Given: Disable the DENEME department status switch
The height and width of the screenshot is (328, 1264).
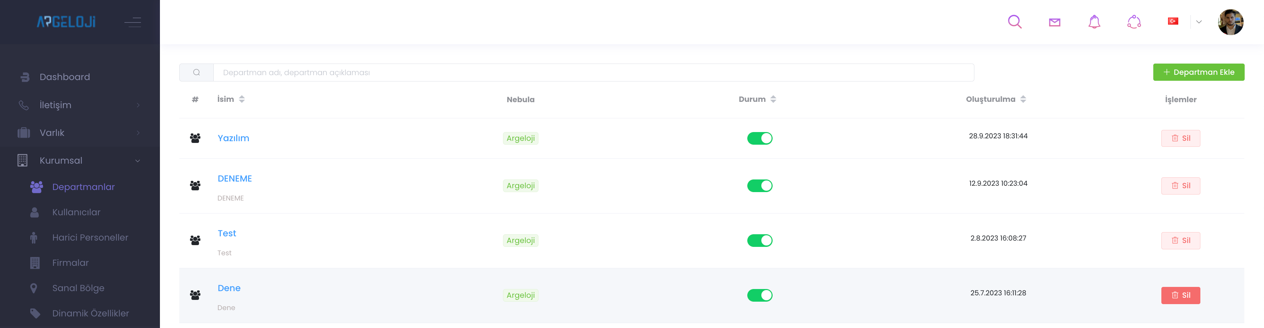Looking at the screenshot, I should click(760, 186).
